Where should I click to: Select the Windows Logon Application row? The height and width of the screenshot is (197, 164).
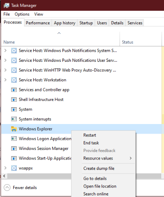pos(45,139)
